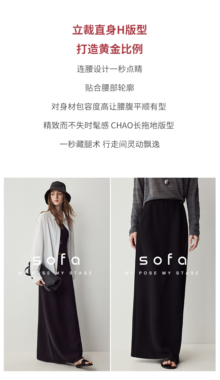Viewport: 220px width, 380px height.
Task: Click the red heading 立裁直身H版型
Action: [x=110, y=30]
